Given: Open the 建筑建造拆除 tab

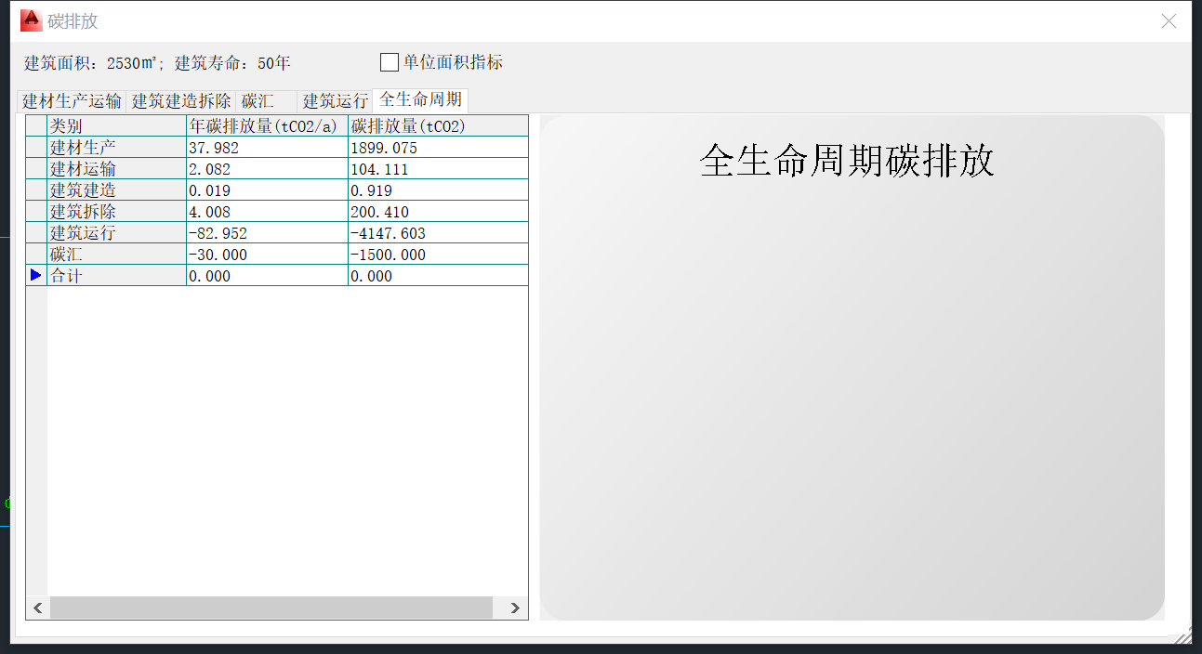Looking at the screenshot, I should point(181,101).
